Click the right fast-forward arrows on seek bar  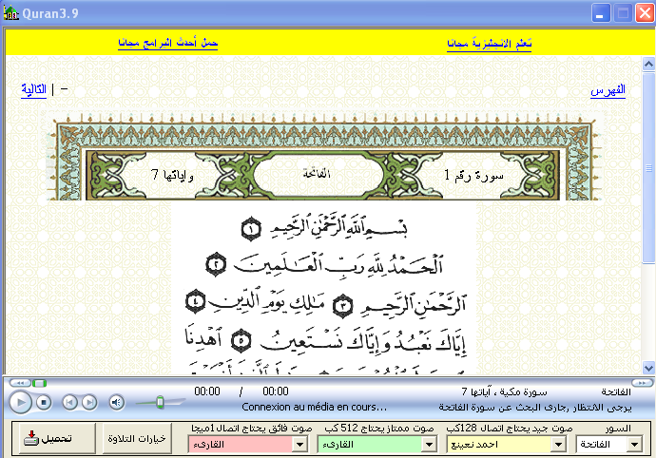tap(641, 383)
